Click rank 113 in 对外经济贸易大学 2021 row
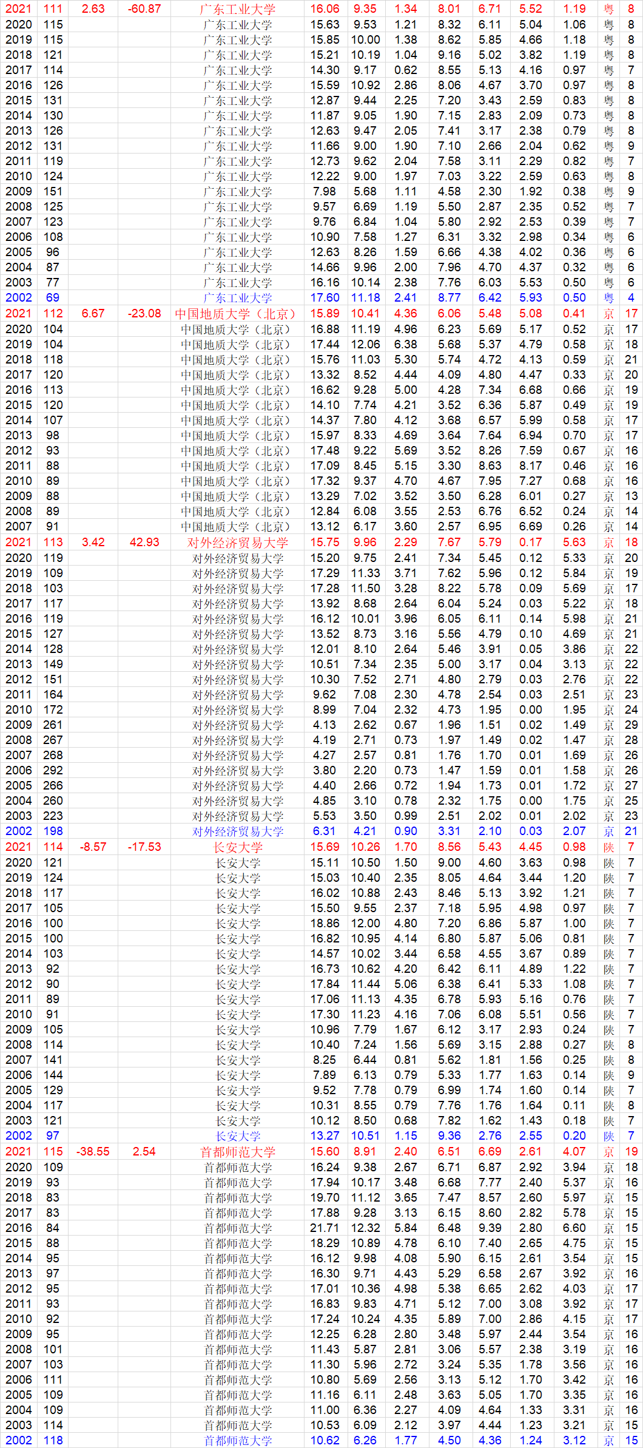 coord(53,543)
